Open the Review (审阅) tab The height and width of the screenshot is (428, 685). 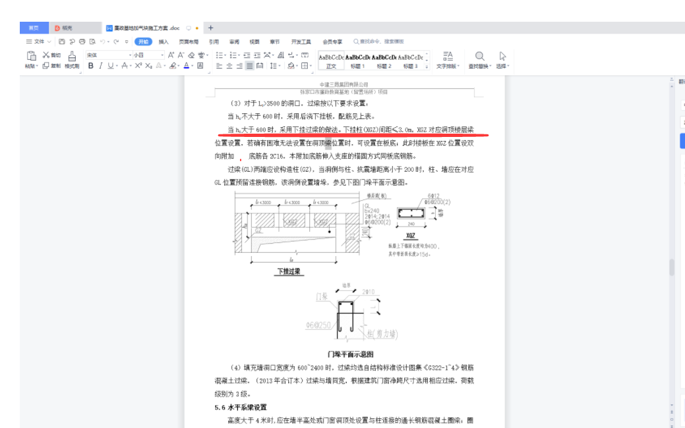tap(234, 42)
